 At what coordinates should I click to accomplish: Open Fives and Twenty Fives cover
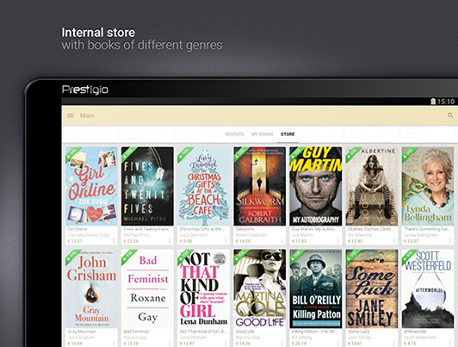pyautogui.click(x=147, y=186)
